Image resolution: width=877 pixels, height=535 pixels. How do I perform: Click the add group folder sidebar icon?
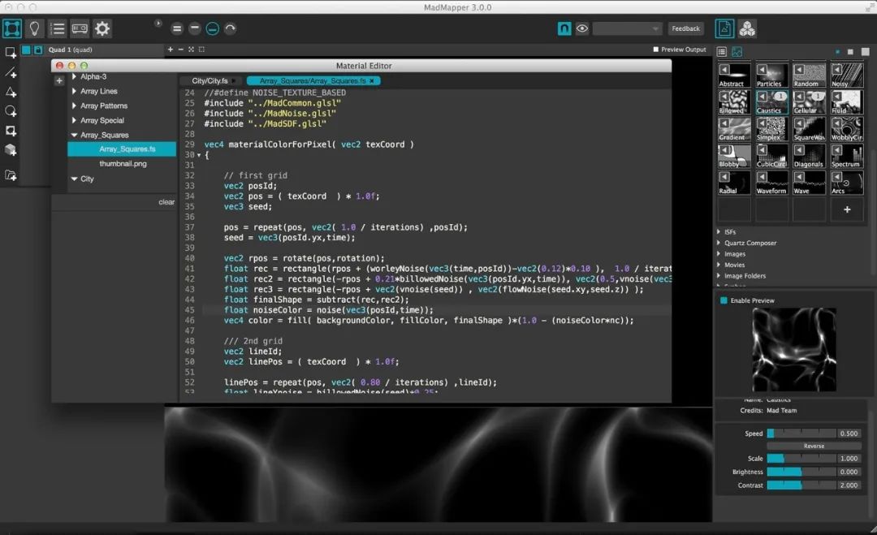[11, 175]
